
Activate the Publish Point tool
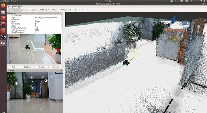(66, 10)
